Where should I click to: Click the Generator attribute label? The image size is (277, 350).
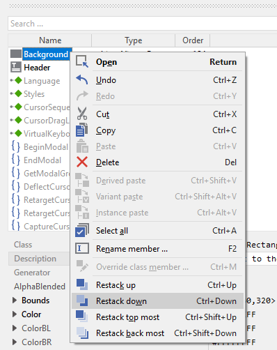pos(32,273)
